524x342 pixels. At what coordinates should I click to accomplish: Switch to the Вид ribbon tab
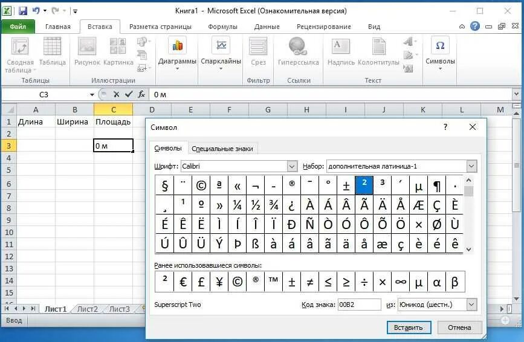pyautogui.click(x=374, y=27)
